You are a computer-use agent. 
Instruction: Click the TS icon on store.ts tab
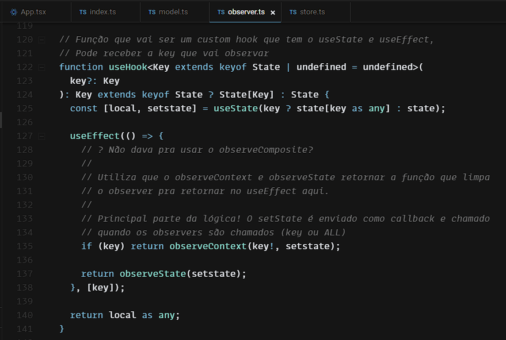click(293, 12)
